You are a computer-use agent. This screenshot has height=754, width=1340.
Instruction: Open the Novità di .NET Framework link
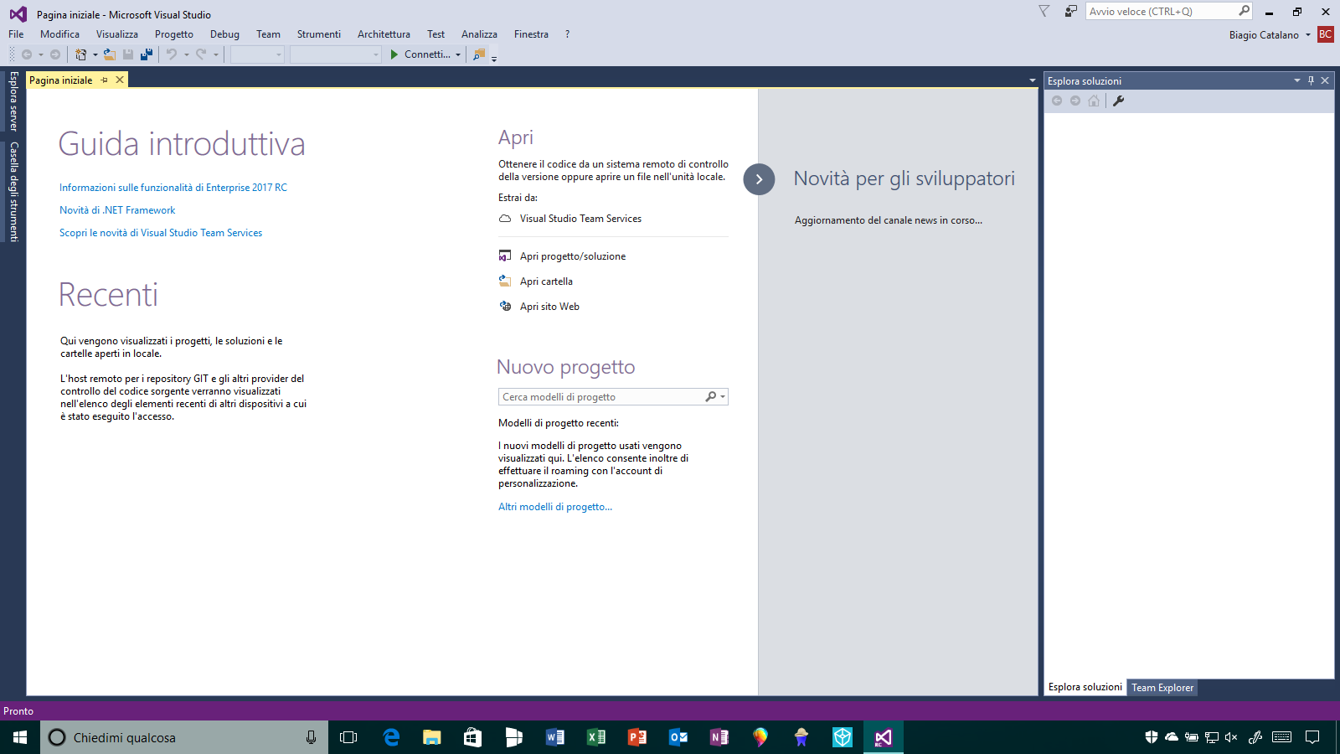tap(117, 210)
